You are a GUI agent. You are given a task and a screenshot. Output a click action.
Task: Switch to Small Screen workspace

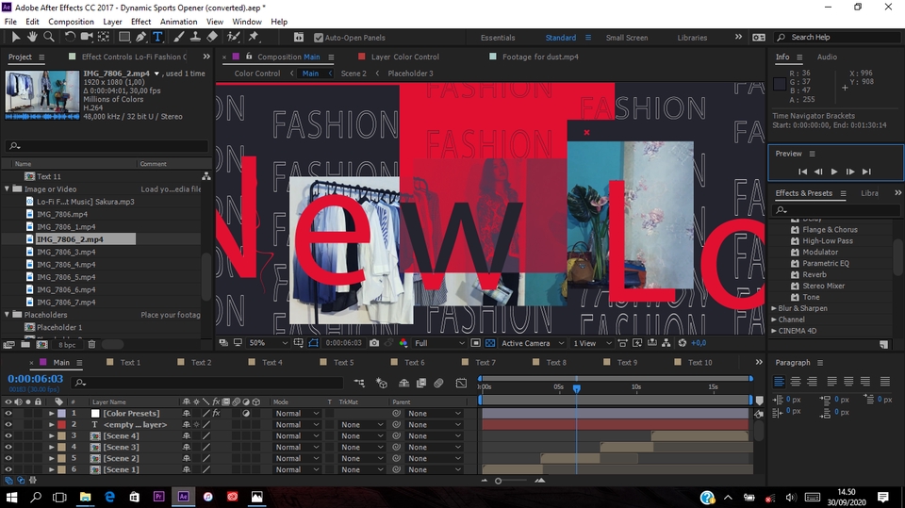tap(626, 38)
